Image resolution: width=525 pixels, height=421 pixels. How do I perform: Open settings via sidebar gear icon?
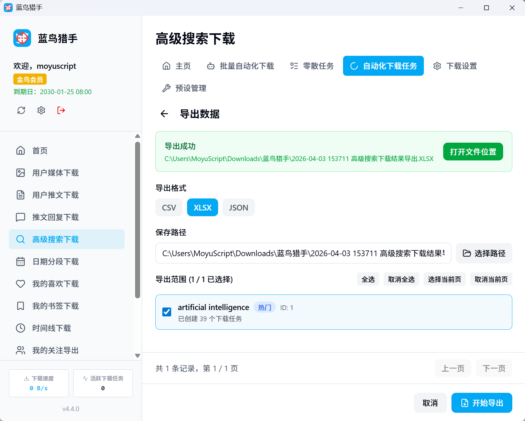[41, 110]
